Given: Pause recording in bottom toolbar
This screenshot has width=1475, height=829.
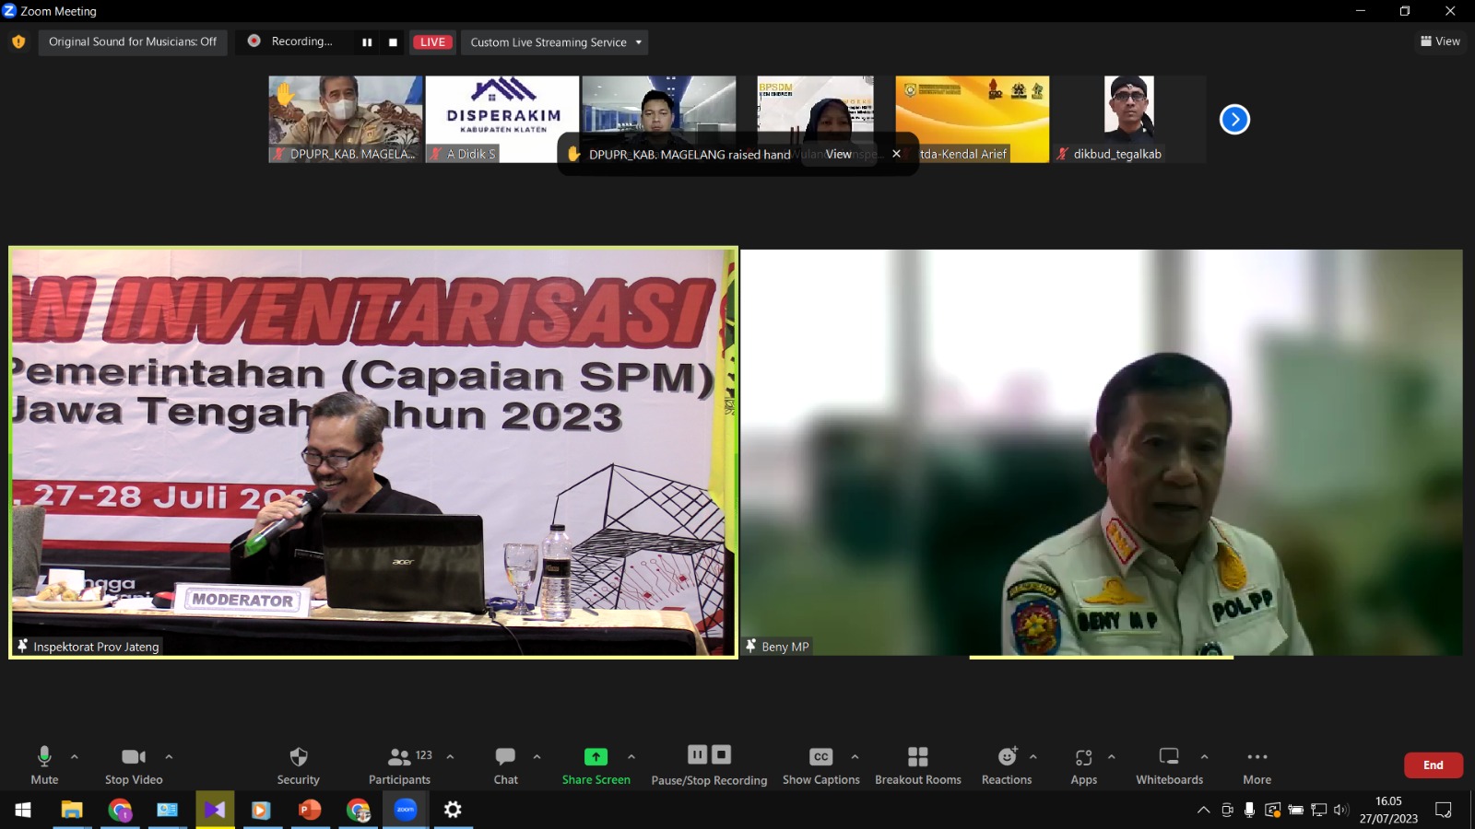Looking at the screenshot, I should 698,755.
